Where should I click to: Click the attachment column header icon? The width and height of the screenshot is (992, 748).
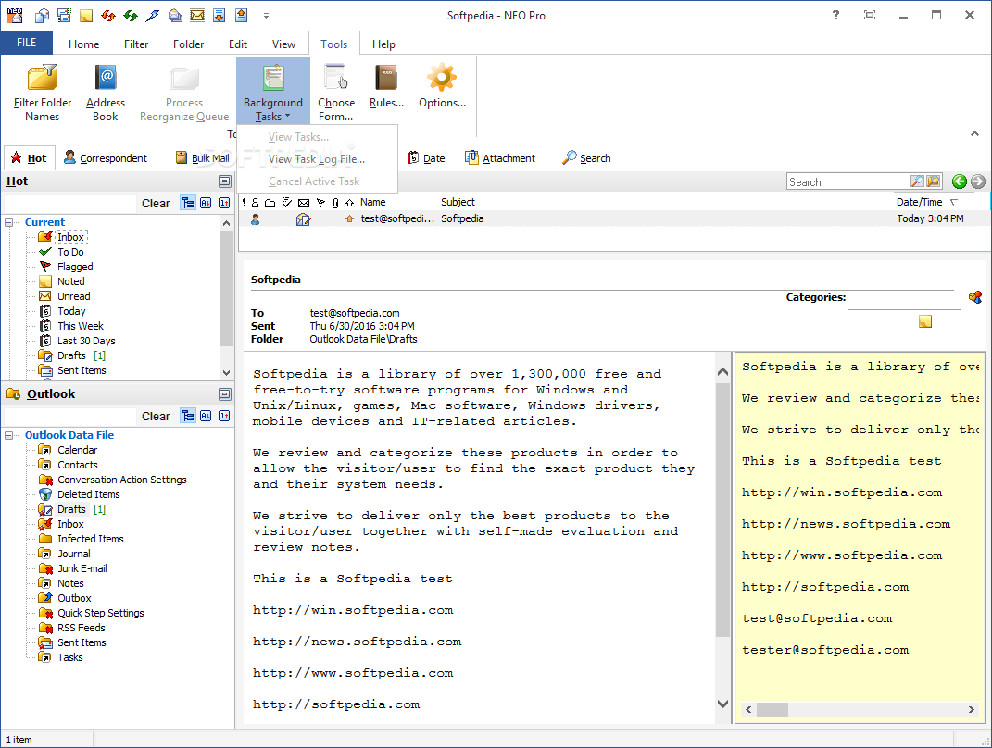click(x=334, y=203)
